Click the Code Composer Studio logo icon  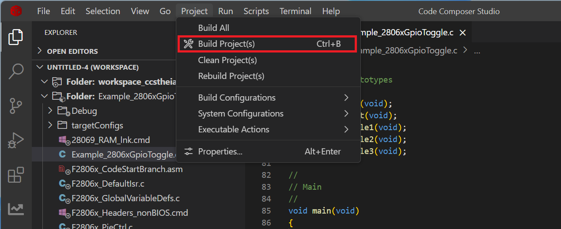(x=16, y=11)
